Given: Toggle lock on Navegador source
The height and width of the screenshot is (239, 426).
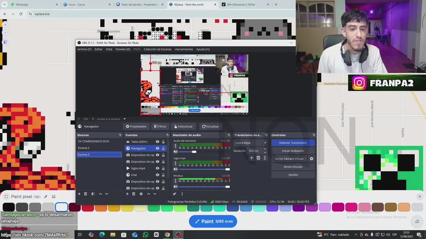Looking at the screenshot, I should pos(163,148).
